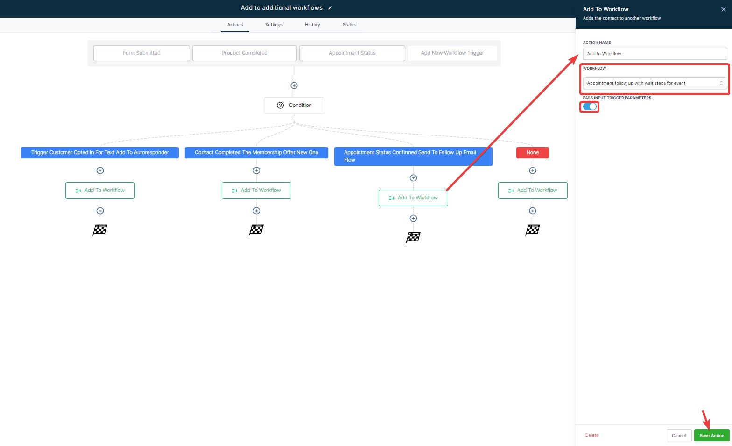Select finish flag of the Membership branch
Screen dimensions: 732x446
coord(256,230)
